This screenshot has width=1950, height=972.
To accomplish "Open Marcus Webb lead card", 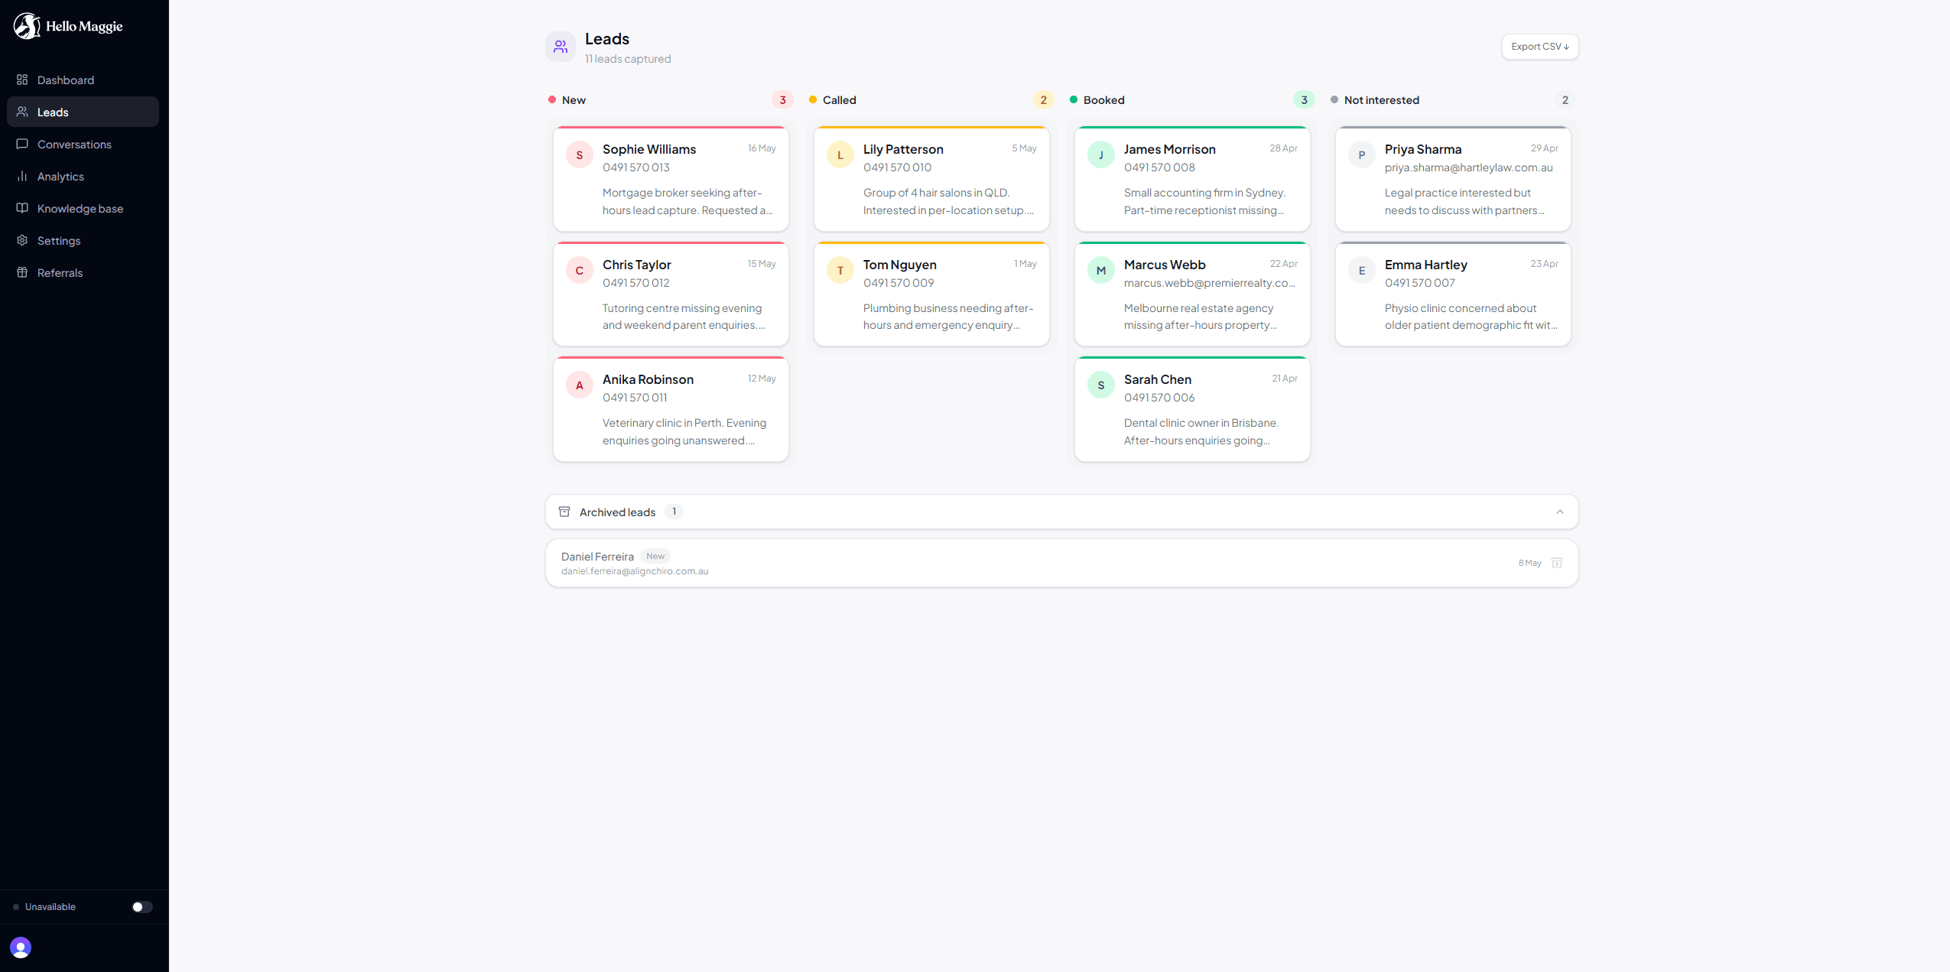I will tap(1192, 294).
